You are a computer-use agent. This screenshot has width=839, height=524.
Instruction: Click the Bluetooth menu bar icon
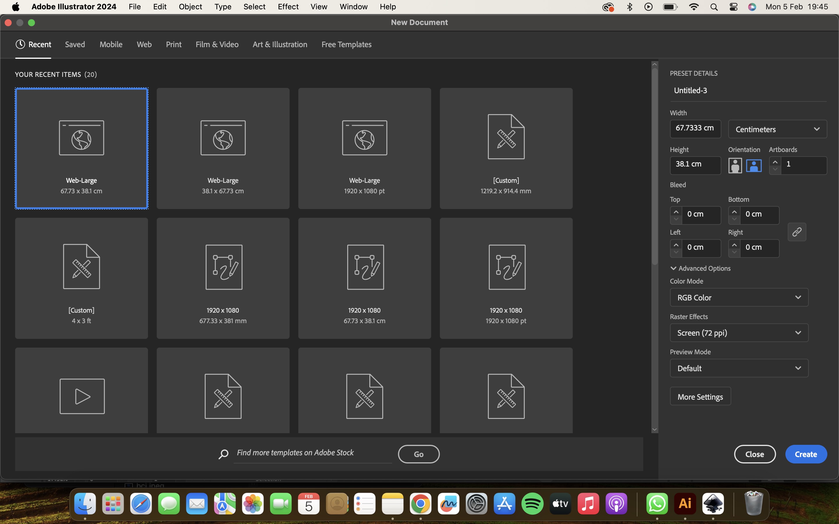click(x=630, y=7)
